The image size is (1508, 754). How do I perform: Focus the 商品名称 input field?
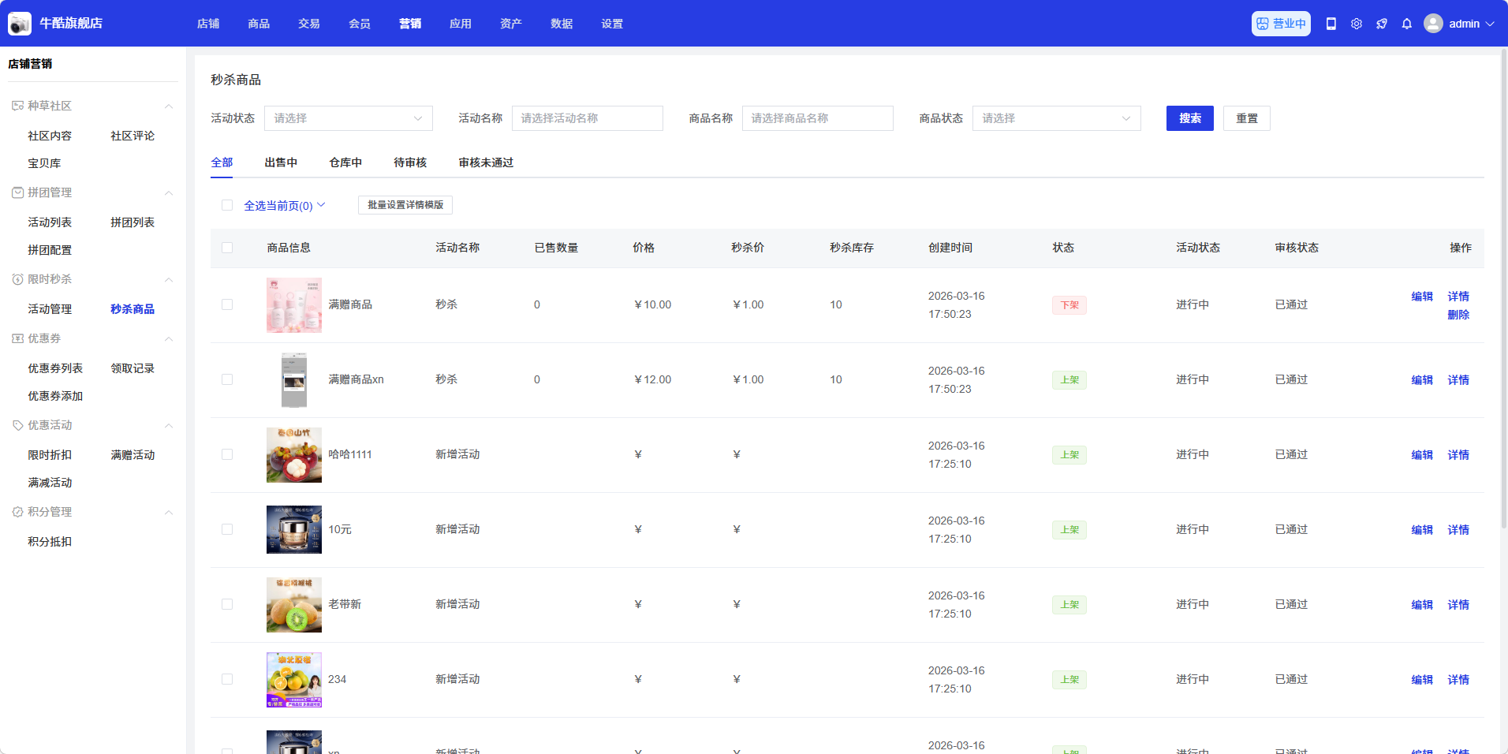point(817,118)
